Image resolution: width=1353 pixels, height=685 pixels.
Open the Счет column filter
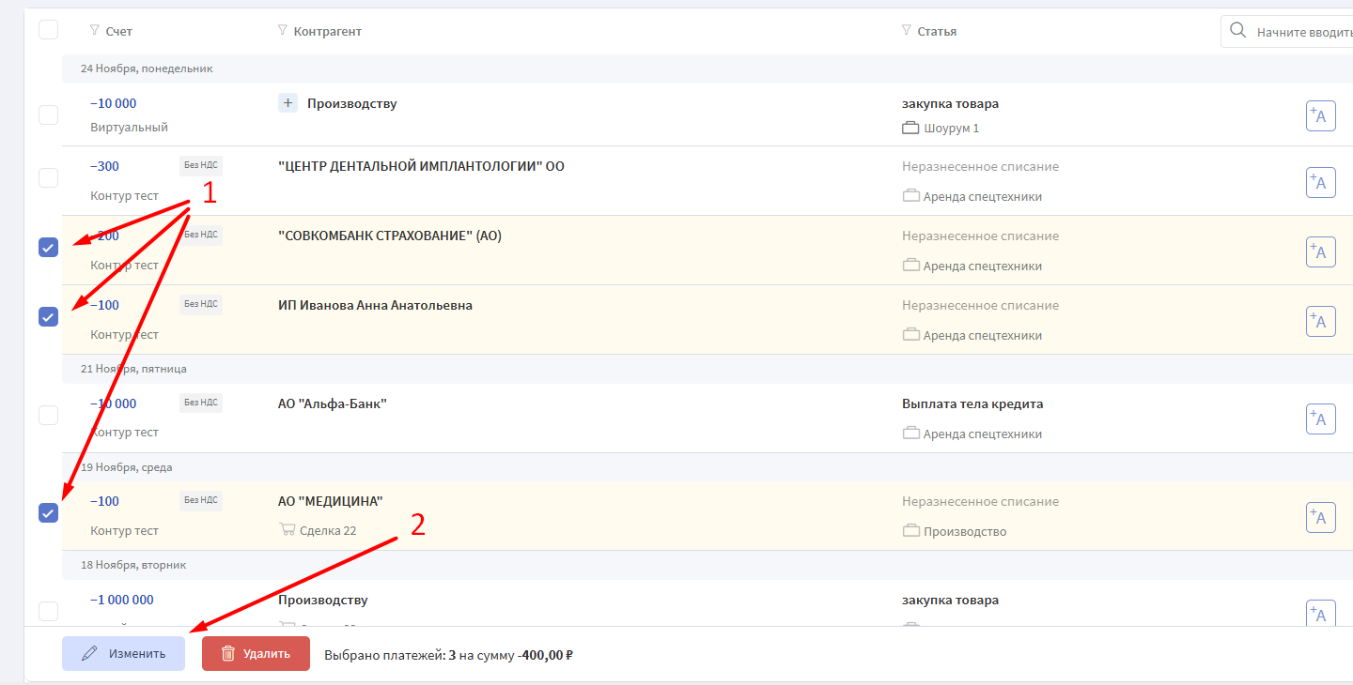click(x=94, y=31)
